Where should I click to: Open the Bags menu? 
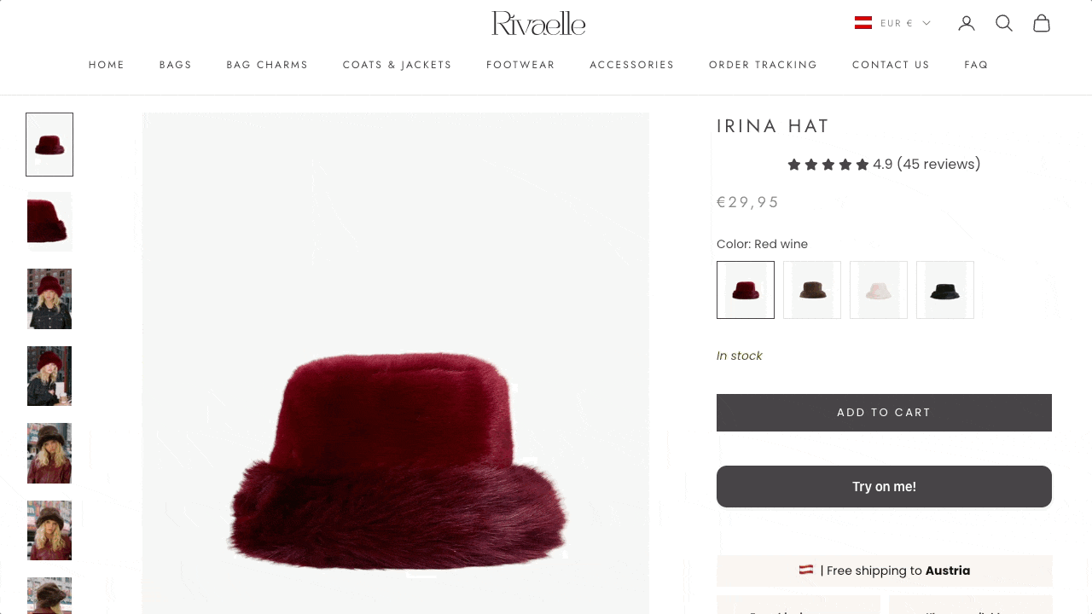tap(176, 65)
